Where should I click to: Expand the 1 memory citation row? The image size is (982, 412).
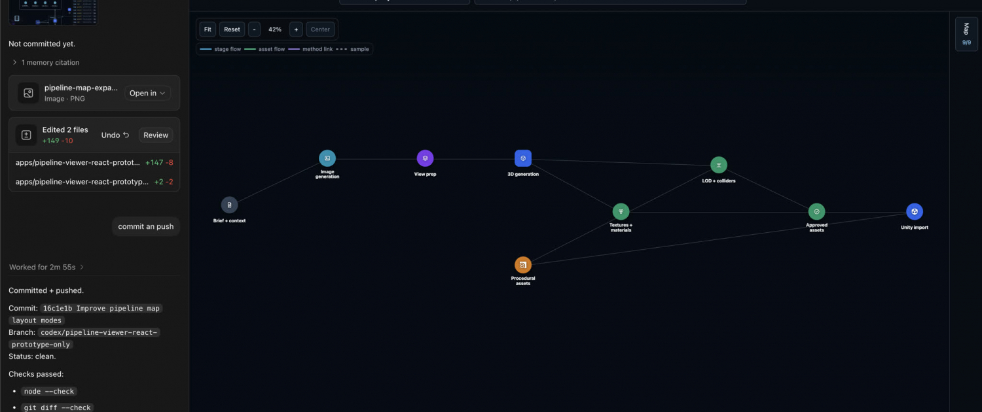click(46, 63)
